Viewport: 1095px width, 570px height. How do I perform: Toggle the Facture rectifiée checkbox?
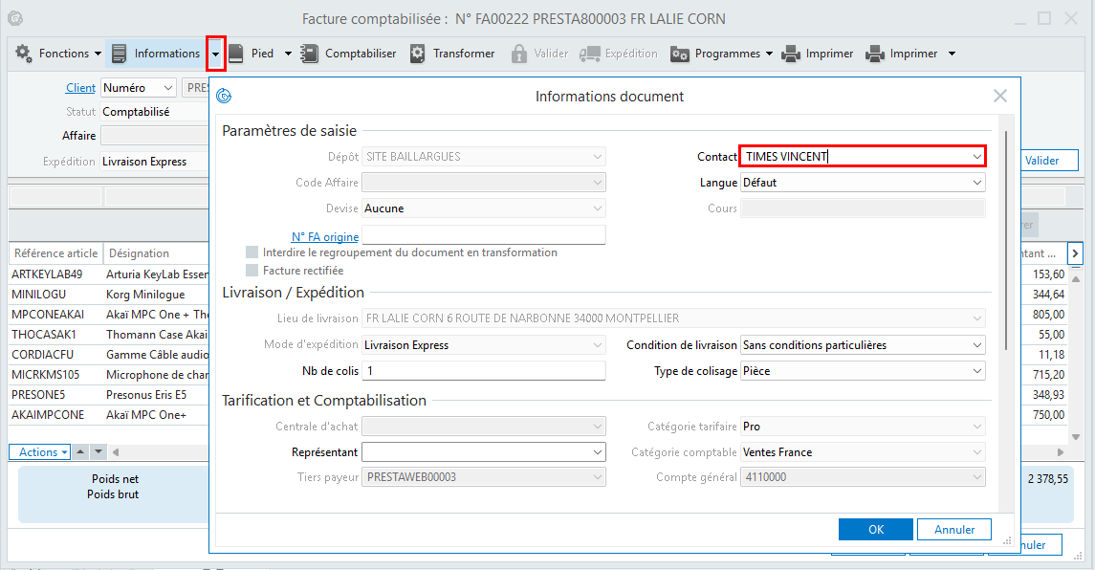252,271
